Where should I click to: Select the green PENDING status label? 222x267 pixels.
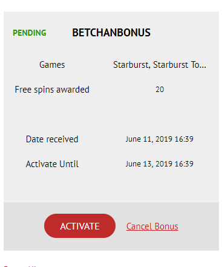[x=30, y=33]
